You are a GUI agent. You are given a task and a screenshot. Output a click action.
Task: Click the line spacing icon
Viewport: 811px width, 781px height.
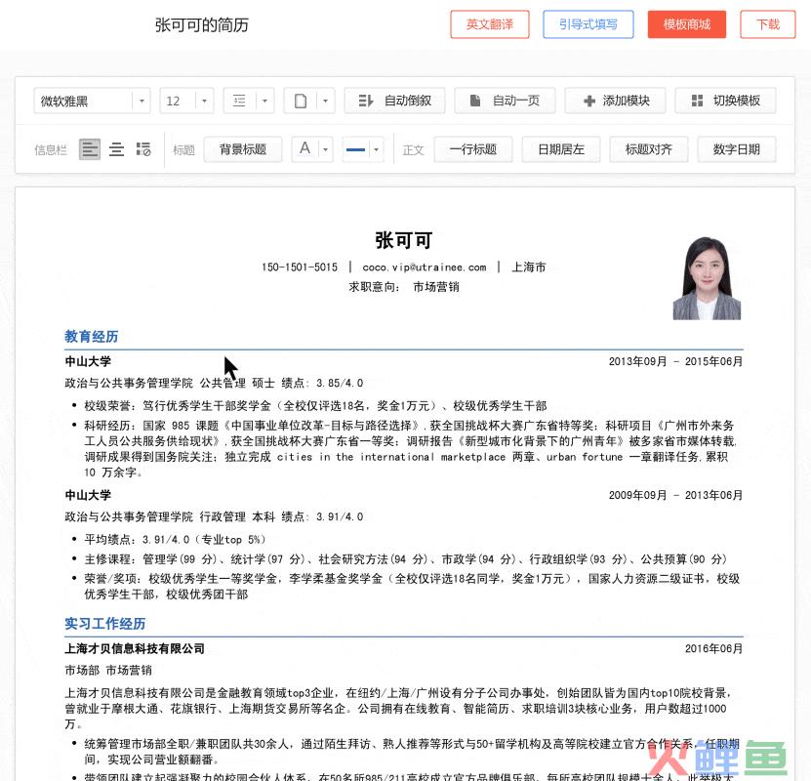239,101
